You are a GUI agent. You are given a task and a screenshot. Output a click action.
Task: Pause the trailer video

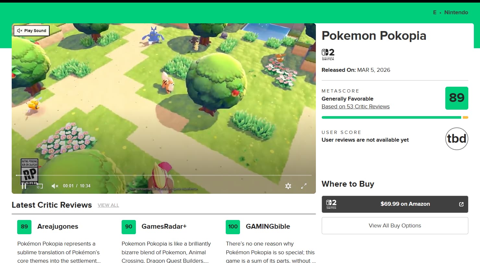24,186
